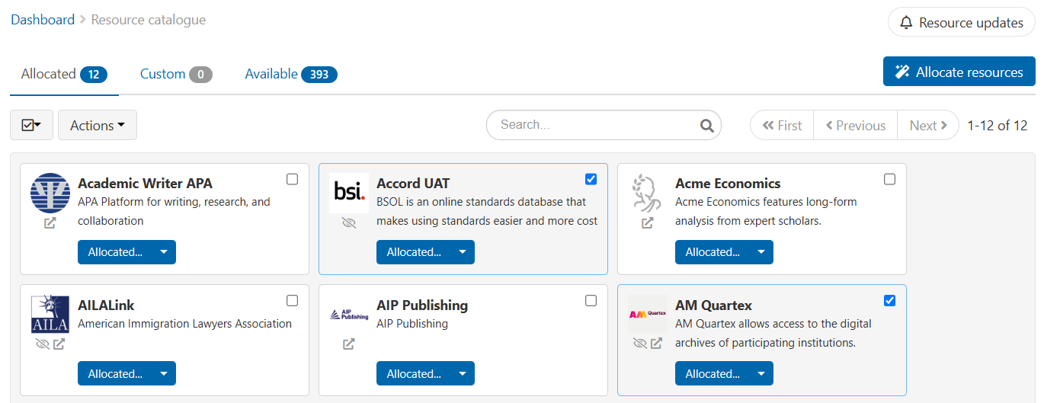
Task: Click the AILA logo thumbnail
Action: click(x=50, y=315)
